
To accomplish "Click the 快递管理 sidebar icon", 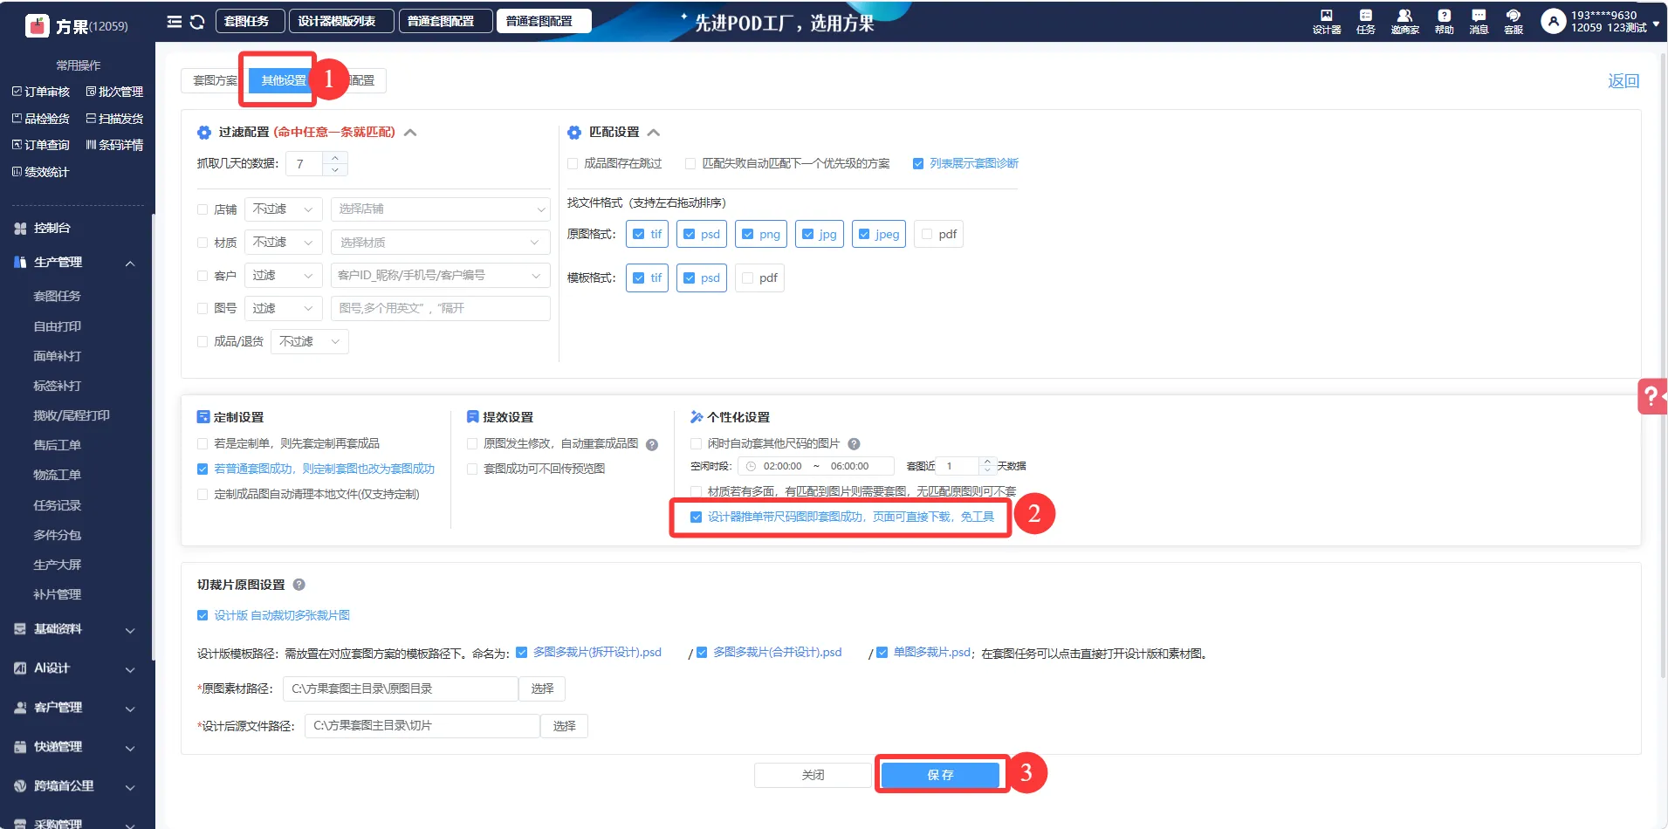I will tap(20, 747).
